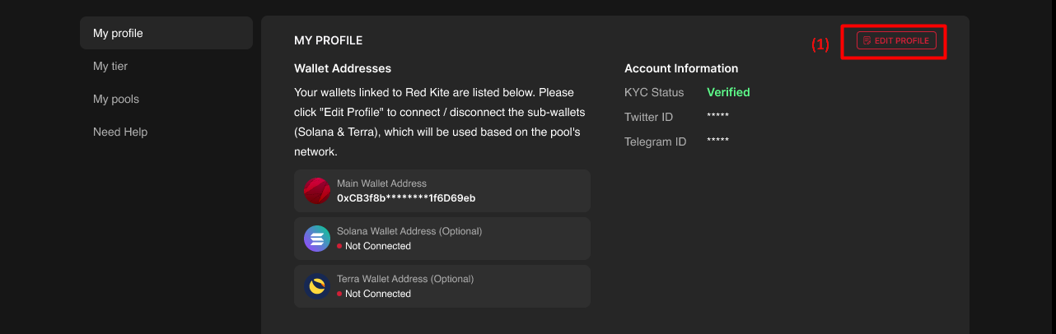The height and width of the screenshot is (334, 1056).
Task: Click the red dot beside Solana status
Action: 339,246
